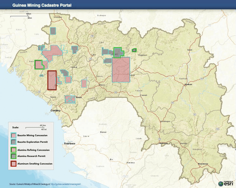This screenshot has height=188, width=236.
Task: Click the 'Freetown' city label
Action: 70,144
